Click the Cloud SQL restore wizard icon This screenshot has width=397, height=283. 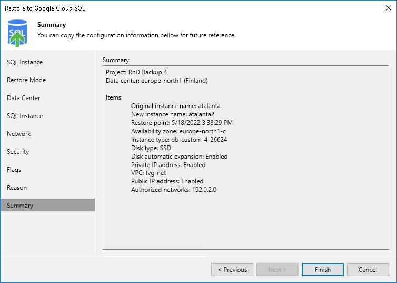click(x=18, y=33)
